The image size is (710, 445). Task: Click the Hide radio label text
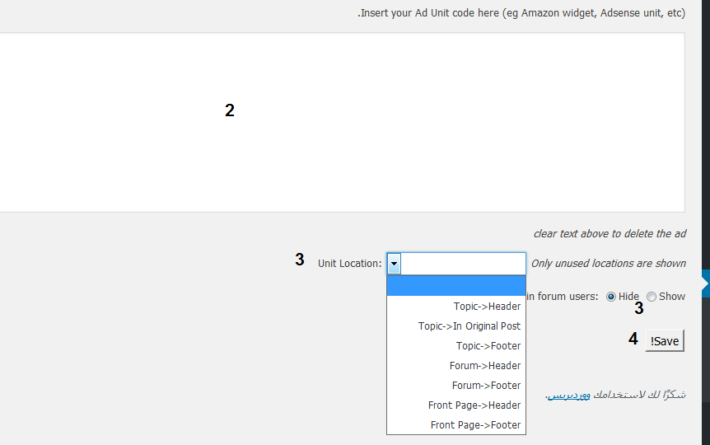point(628,297)
